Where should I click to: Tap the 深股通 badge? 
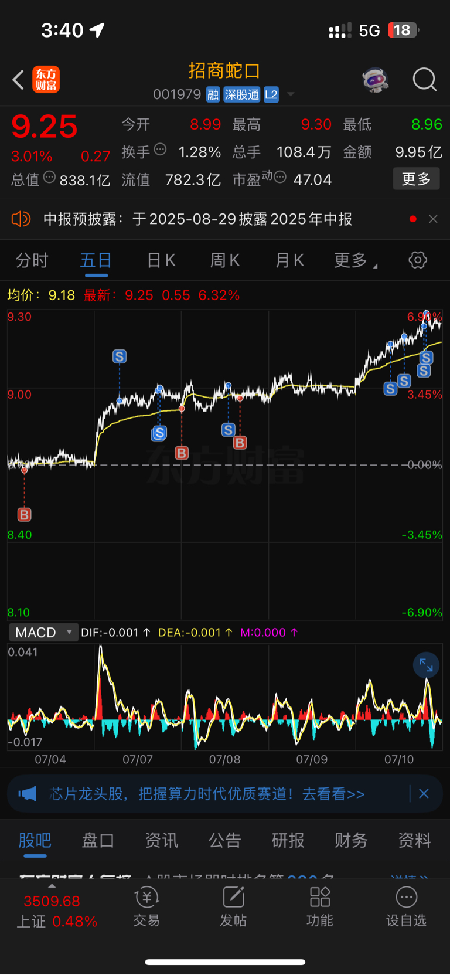coord(242,94)
